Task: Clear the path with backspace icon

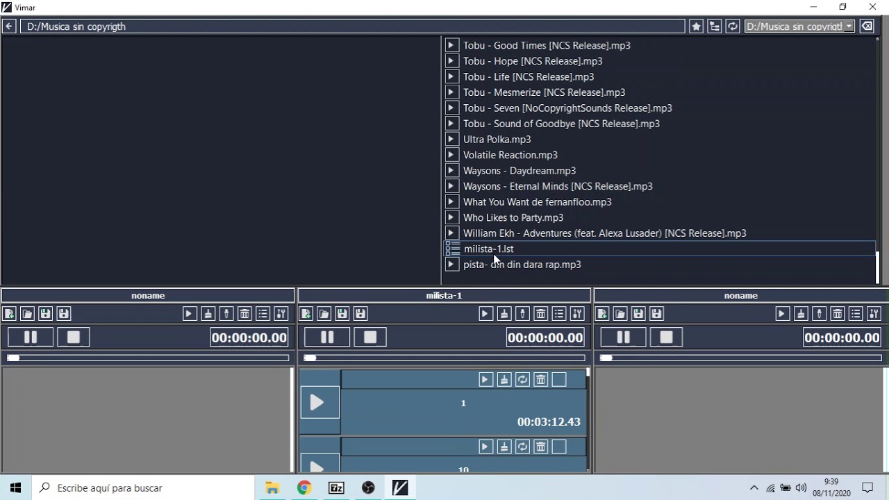Action: [867, 26]
